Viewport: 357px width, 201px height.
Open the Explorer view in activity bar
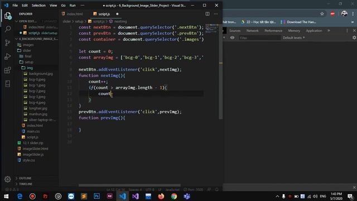7,16
